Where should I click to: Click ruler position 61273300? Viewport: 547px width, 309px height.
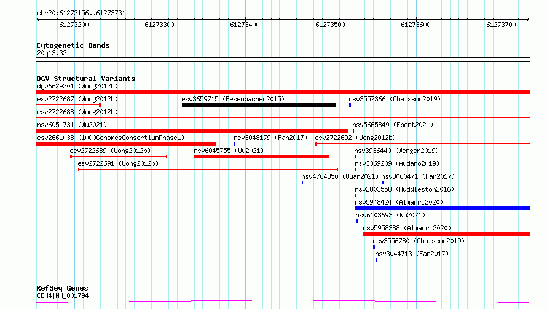tap(159, 25)
